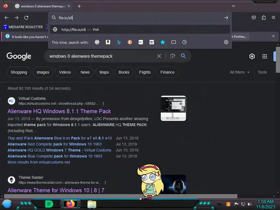
Task: Close the alienware themepack tab
Action: (x=69, y=6)
